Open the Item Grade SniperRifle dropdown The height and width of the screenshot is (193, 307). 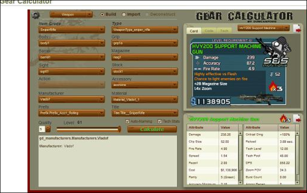[72, 30]
